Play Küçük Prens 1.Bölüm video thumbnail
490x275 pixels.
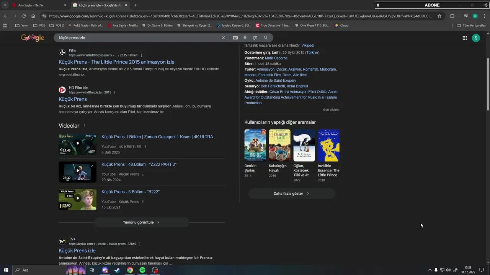pyautogui.click(x=77, y=144)
